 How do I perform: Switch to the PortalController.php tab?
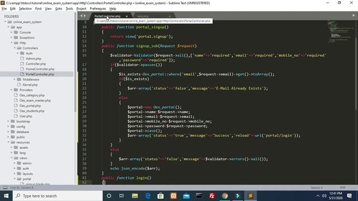tap(107, 16)
